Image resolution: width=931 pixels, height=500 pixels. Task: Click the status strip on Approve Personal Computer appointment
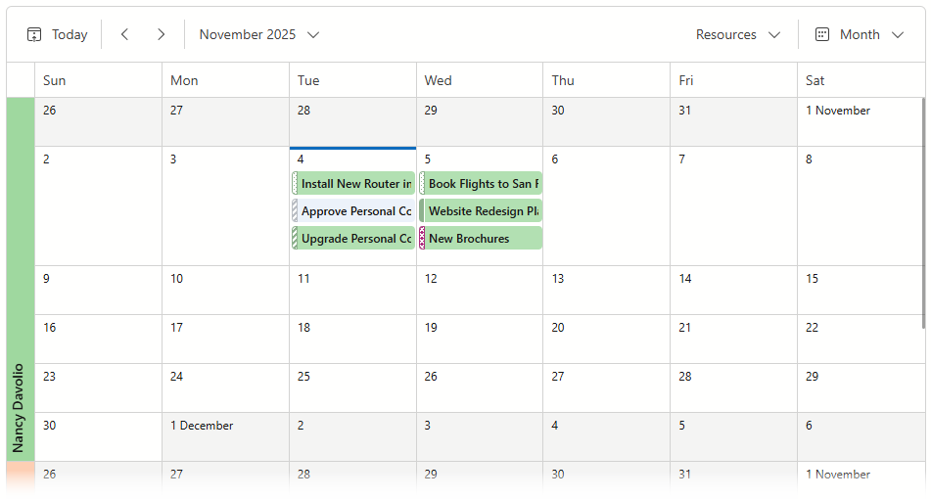click(295, 211)
